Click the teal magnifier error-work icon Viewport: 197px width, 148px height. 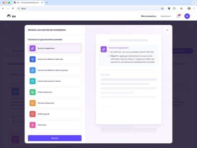(33, 81)
